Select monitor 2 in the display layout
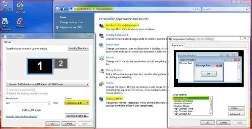The width and height of the screenshot is (252, 129). tap(61, 63)
